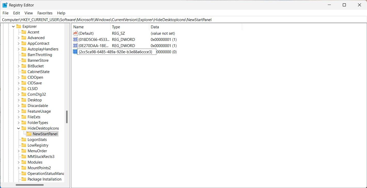Click the Package Installation folder icon

tap(24, 179)
